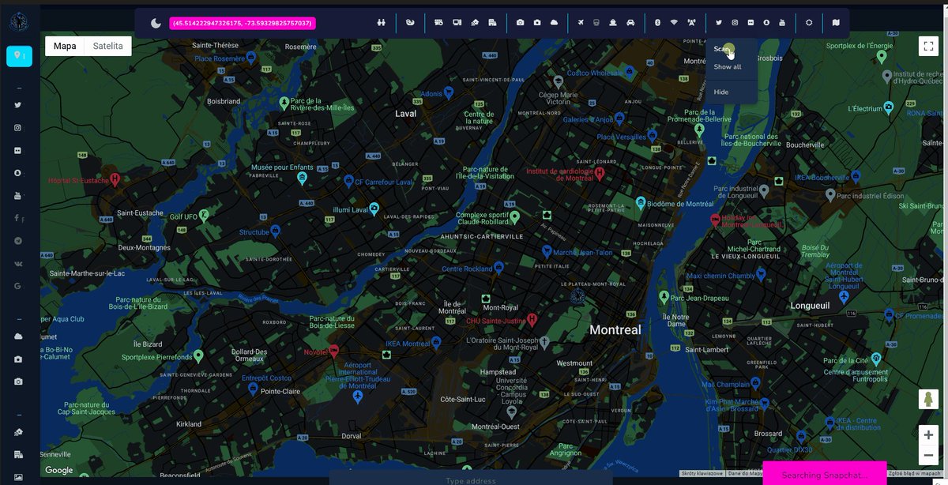Toggle dark mode with the moon icon

click(156, 24)
